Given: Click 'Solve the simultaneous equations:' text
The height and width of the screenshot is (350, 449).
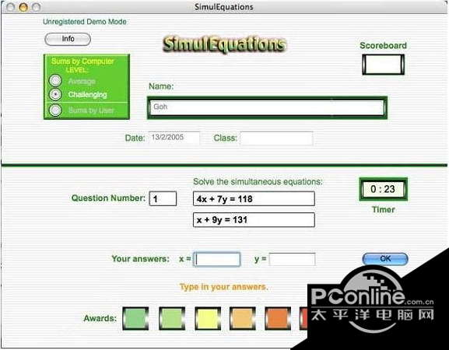Looking at the screenshot, I should [258, 182].
